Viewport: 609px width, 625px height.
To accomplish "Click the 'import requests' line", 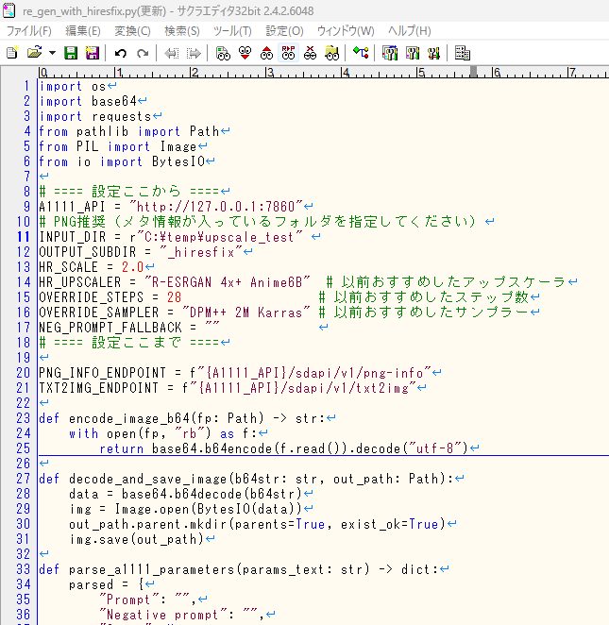I will coord(95,116).
